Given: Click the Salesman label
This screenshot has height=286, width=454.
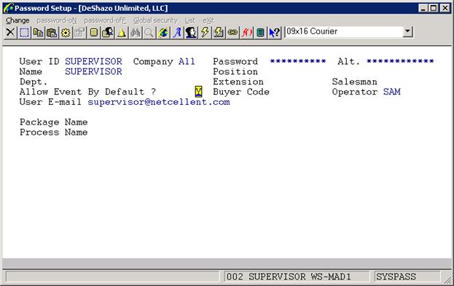Looking at the screenshot, I should point(355,82).
